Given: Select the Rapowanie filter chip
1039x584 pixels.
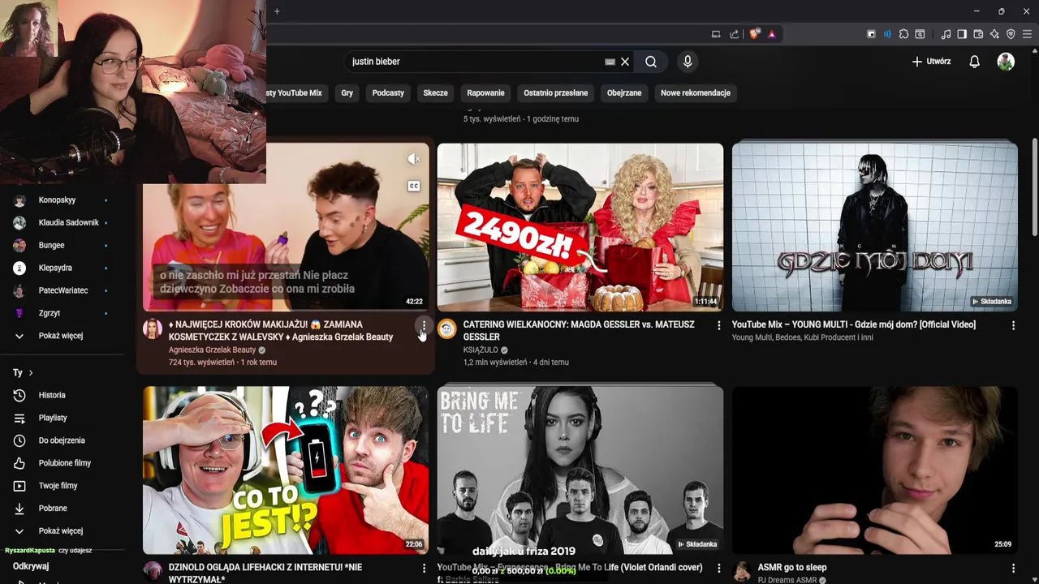Looking at the screenshot, I should pyautogui.click(x=486, y=93).
